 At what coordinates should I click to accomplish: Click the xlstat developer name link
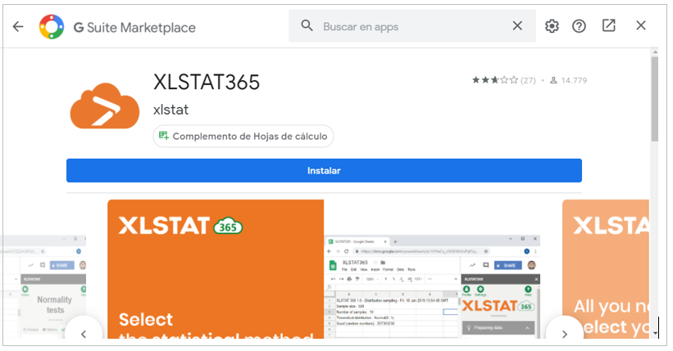[x=171, y=110]
